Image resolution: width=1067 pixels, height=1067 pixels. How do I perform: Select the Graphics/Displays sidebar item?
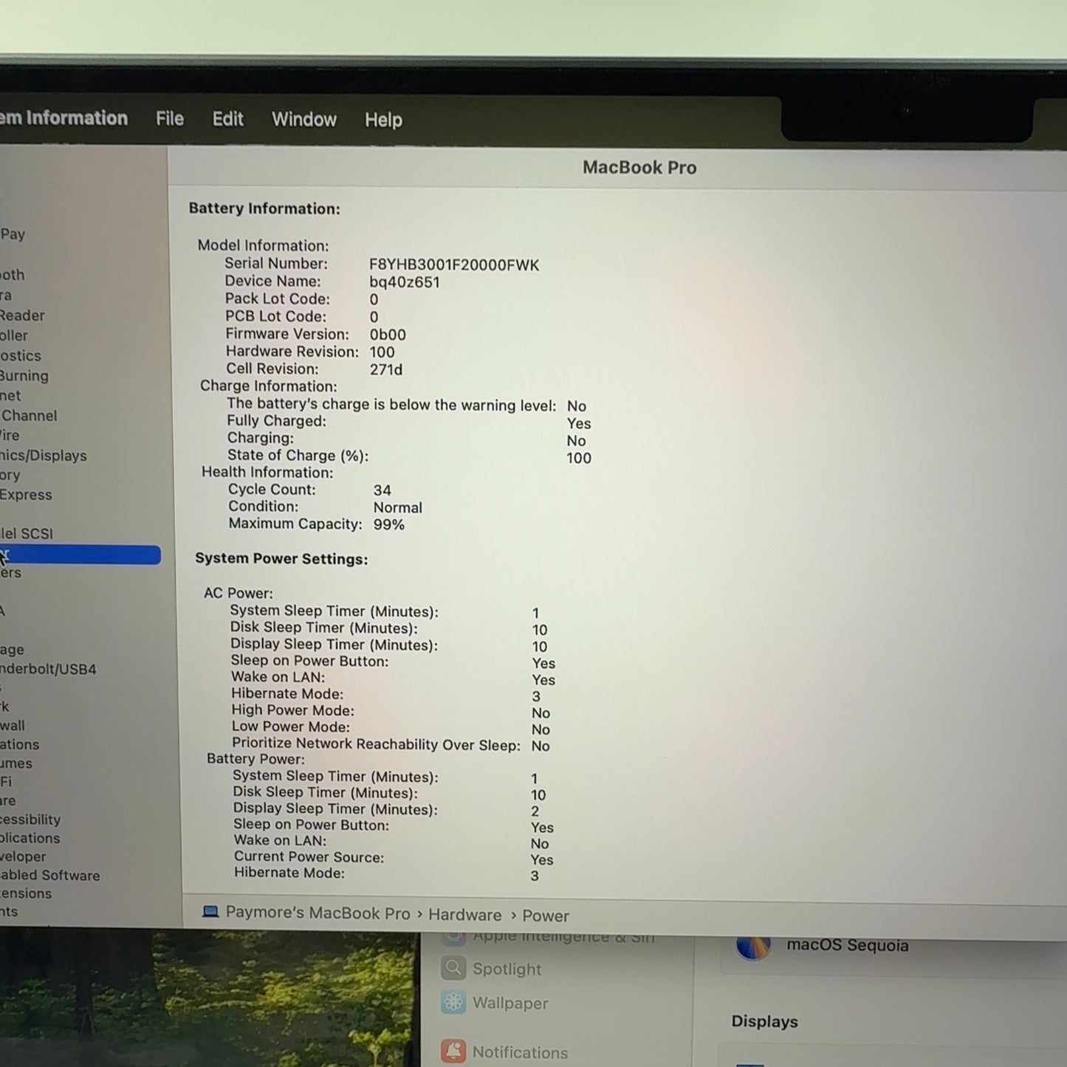(x=44, y=456)
